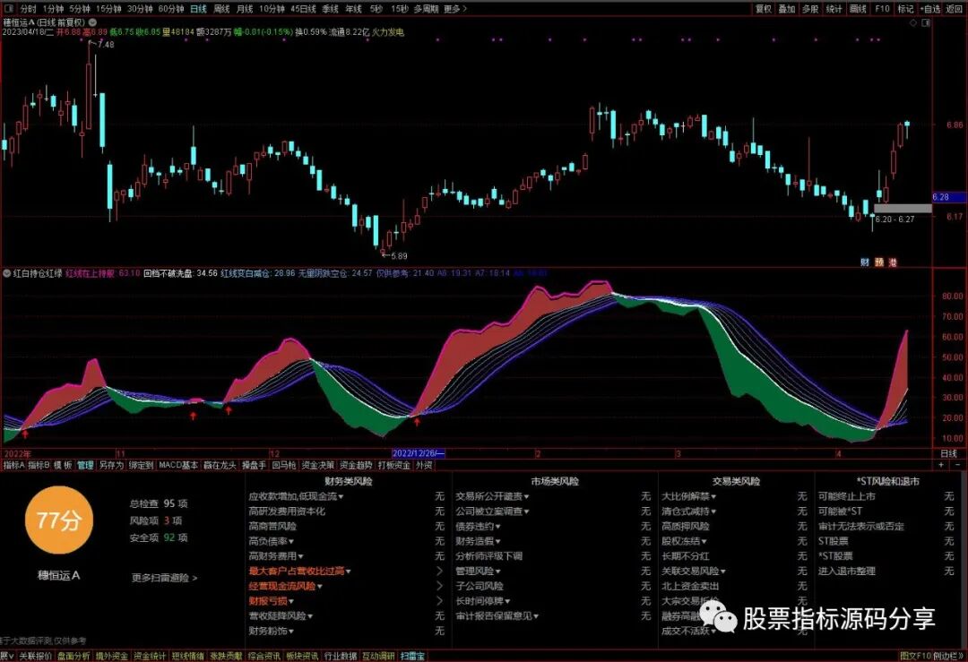Select the 指标B indicator tab
This screenshot has height=662, width=968.
(x=39, y=465)
